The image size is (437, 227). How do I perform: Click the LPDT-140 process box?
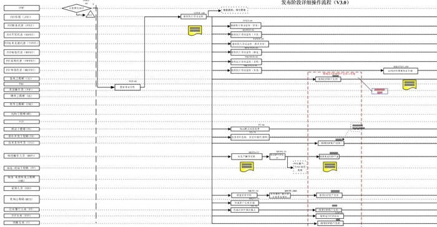coord(194,17)
